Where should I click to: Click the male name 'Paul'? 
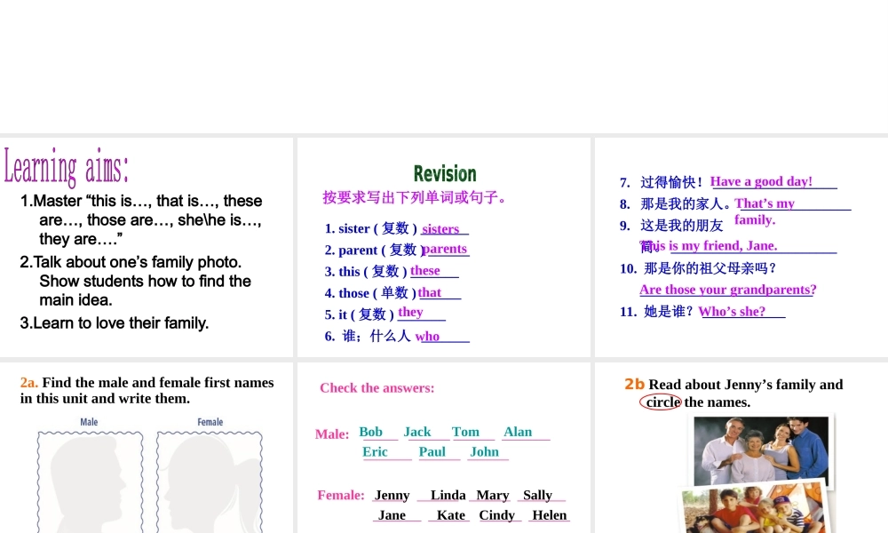432,451
